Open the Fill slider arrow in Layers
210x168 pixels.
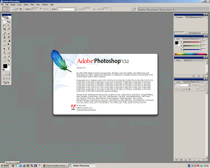point(206,89)
